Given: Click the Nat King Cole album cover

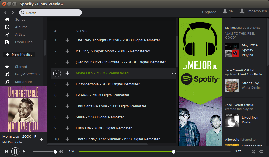Looking at the screenshot, I should click(x=23, y=109).
